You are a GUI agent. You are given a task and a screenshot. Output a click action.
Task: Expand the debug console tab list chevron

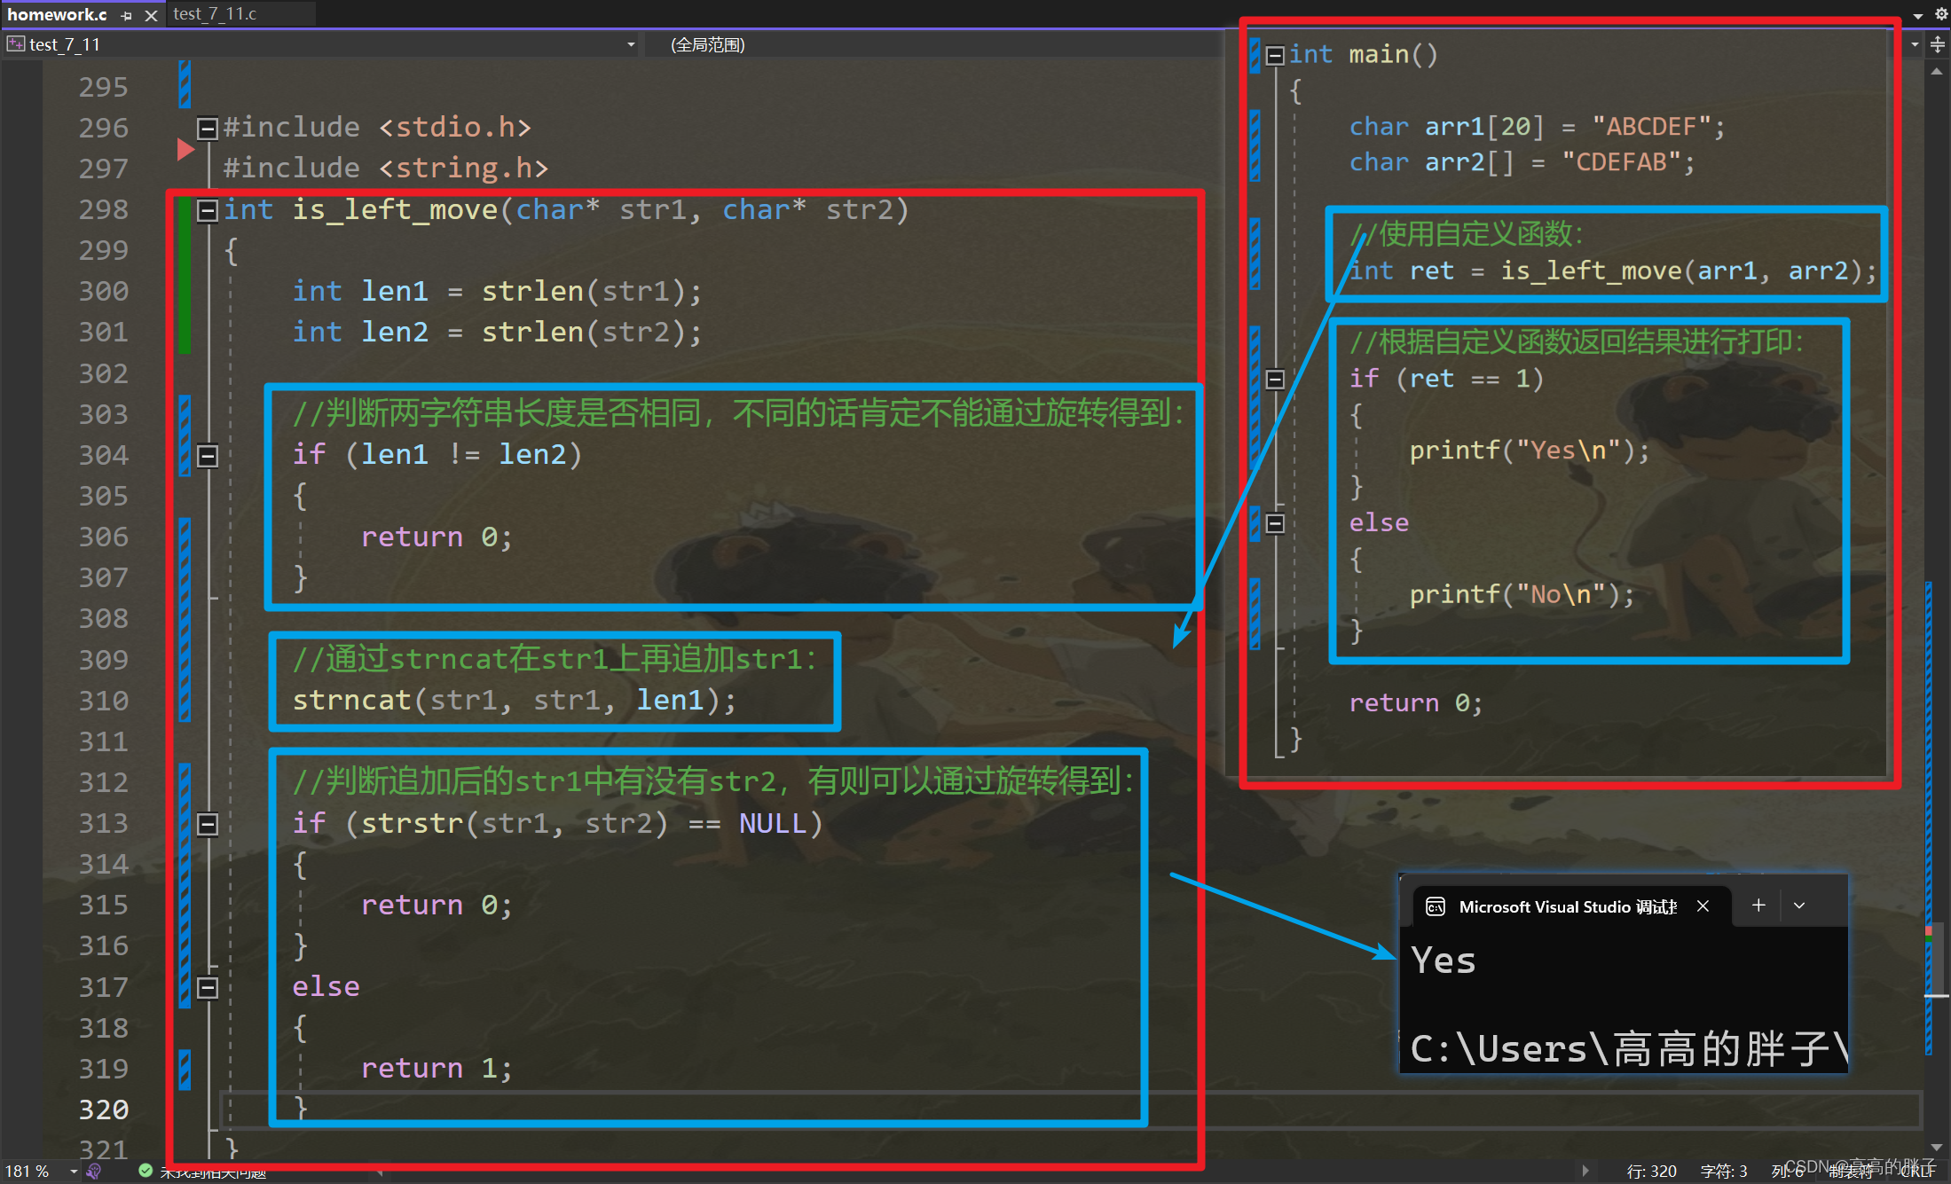pos(1799,906)
